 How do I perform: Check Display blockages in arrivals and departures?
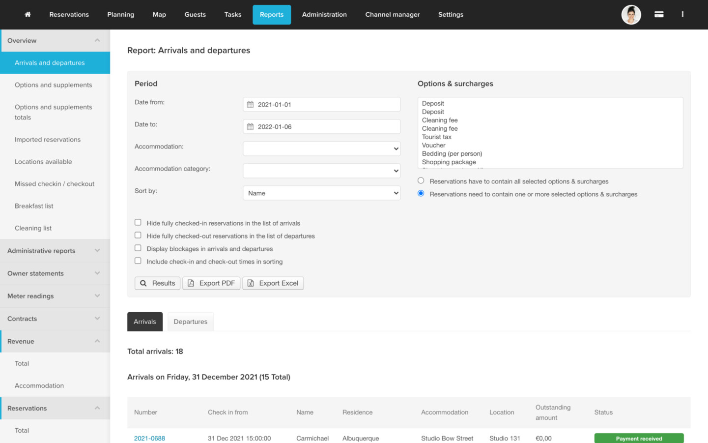coord(138,248)
